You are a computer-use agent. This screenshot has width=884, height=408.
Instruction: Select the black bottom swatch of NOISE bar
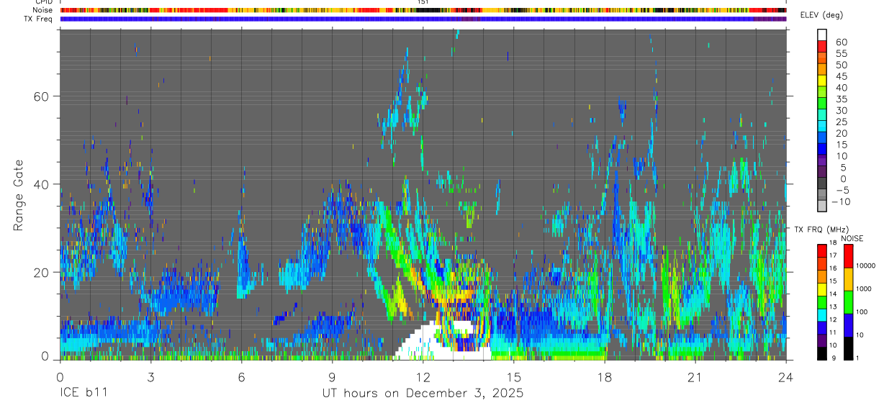point(847,348)
